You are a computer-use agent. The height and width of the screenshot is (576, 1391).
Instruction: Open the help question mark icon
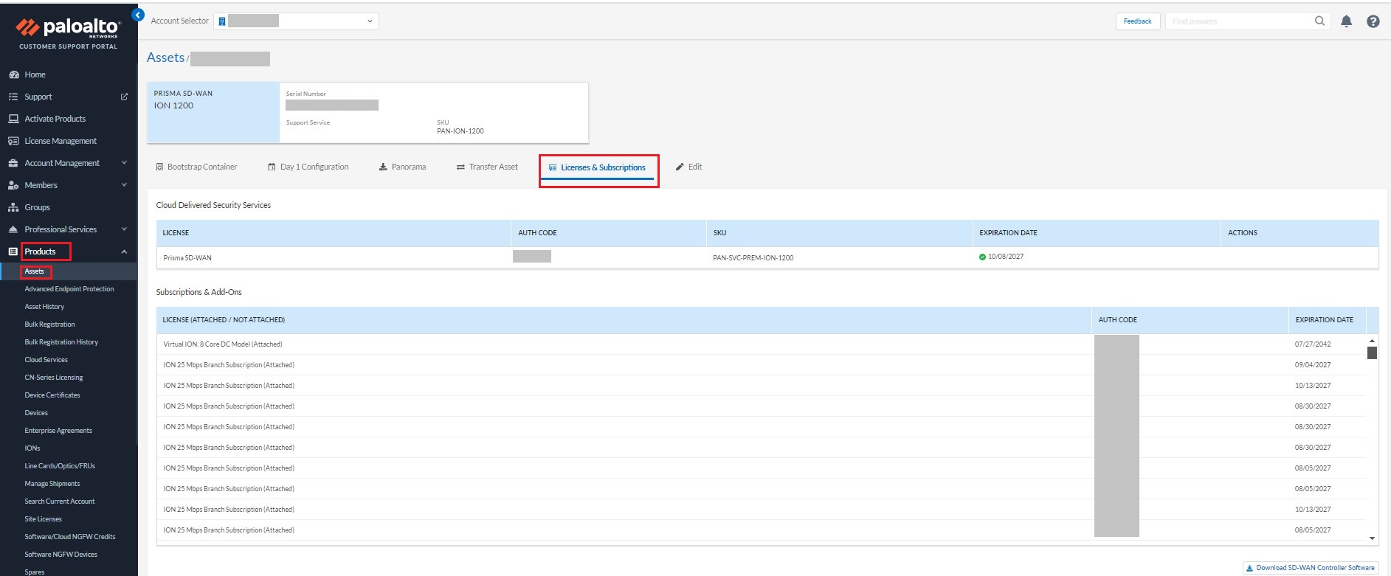pyautogui.click(x=1373, y=21)
